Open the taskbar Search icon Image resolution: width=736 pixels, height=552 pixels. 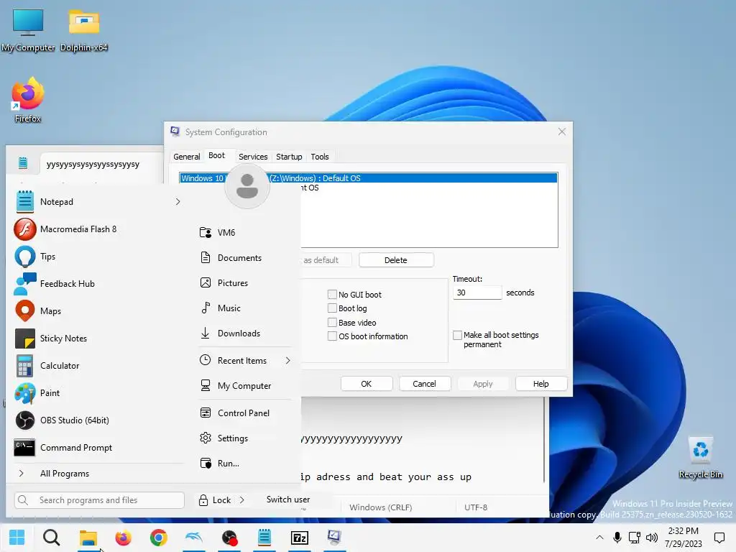pos(52,538)
